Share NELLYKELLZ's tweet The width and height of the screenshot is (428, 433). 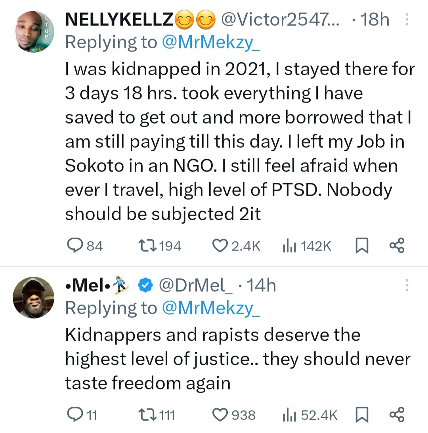click(397, 246)
